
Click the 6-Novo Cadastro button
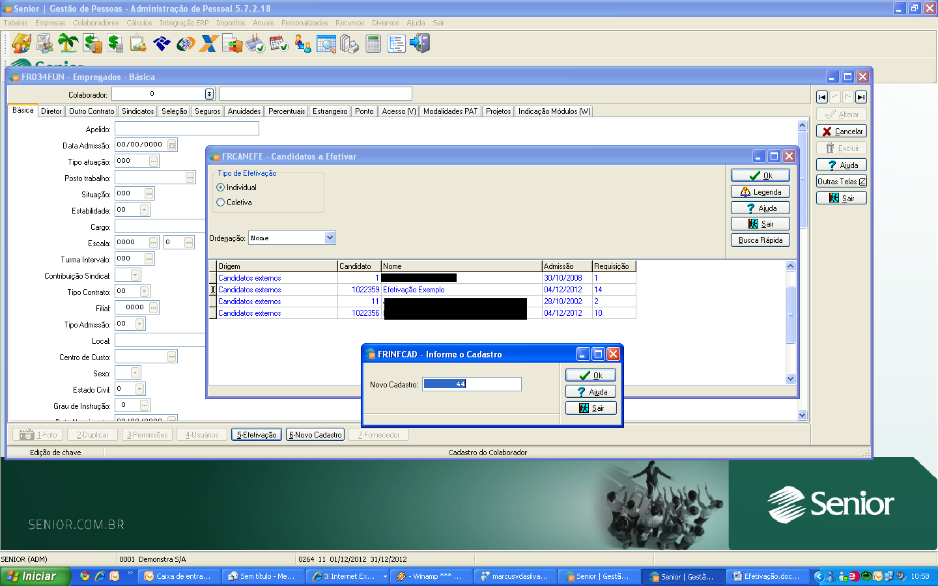(315, 434)
